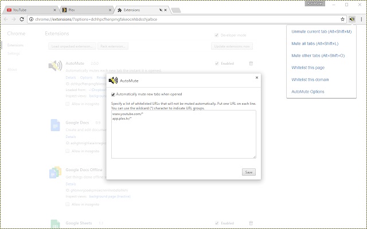Screen dimensions: 367x229
Task: Bookmark this page with the star icon
Action: tap(342, 19)
